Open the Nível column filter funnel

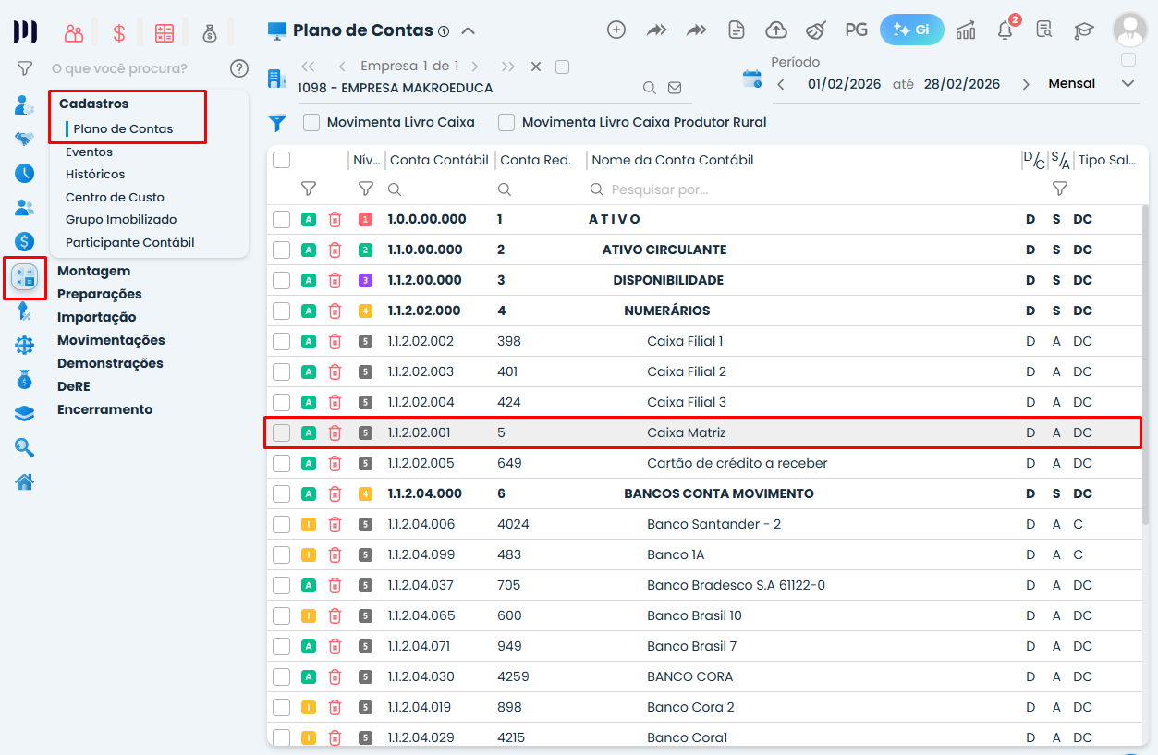coord(366,189)
